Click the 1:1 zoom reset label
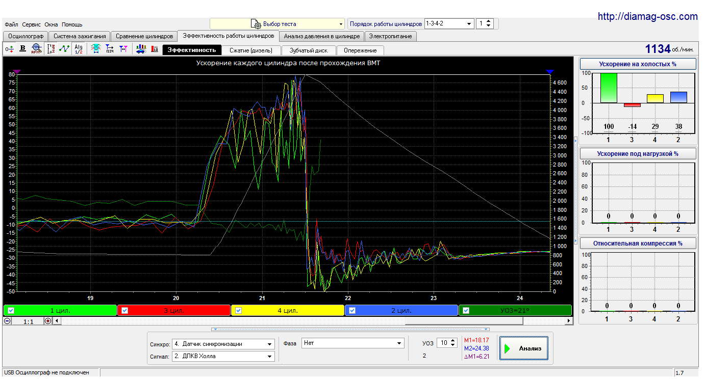 pos(28,321)
